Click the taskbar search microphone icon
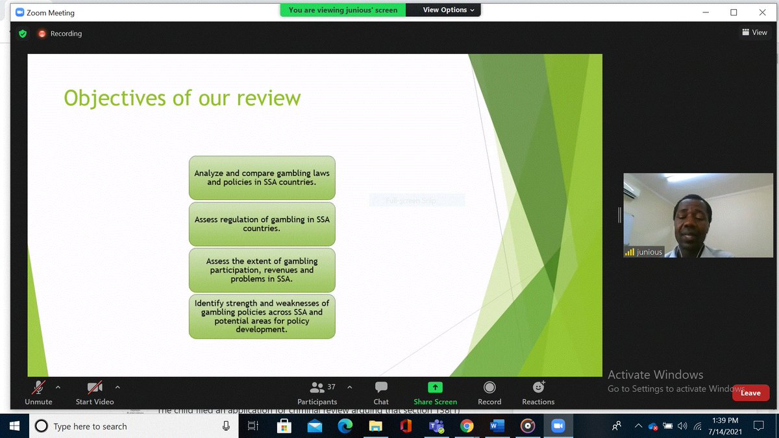This screenshot has height=438, width=779. 226,426
